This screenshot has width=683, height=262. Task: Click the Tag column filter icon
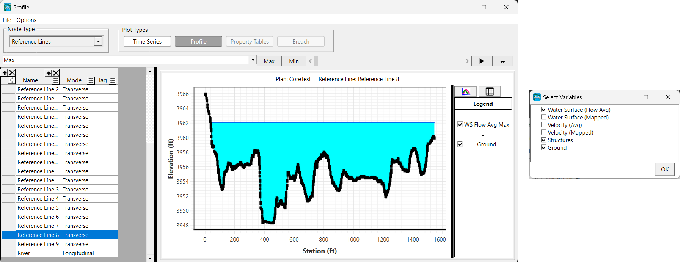click(x=113, y=80)
